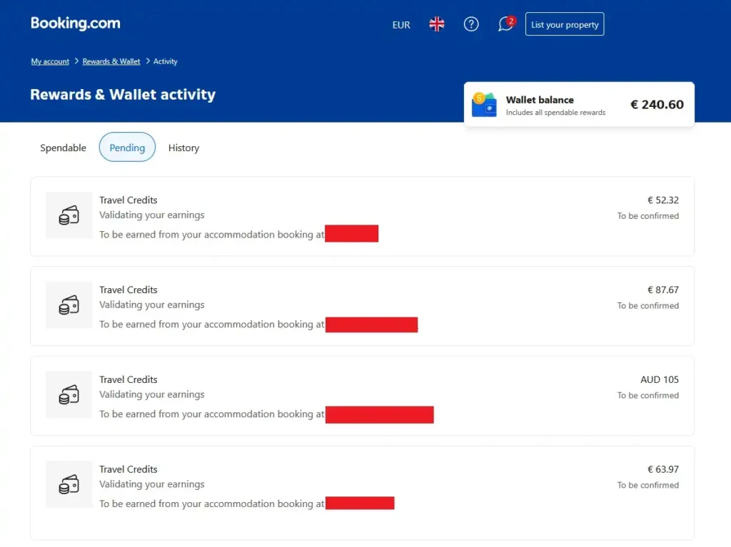Select the Pending tab

tap(127, 147)
